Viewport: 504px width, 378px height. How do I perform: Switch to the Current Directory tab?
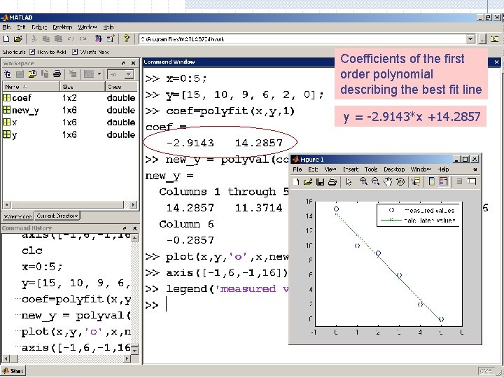[57, 216]
